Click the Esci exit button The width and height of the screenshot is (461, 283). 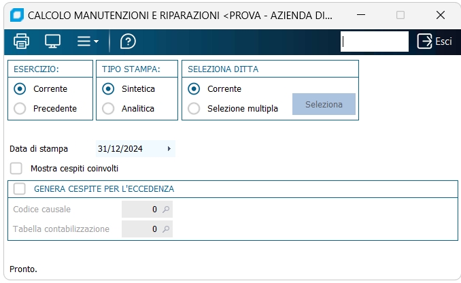434,41
